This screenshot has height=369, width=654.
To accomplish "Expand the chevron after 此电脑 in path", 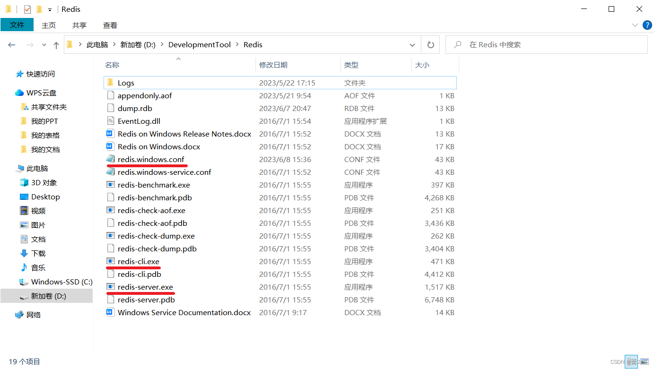I will click(114, 45).
